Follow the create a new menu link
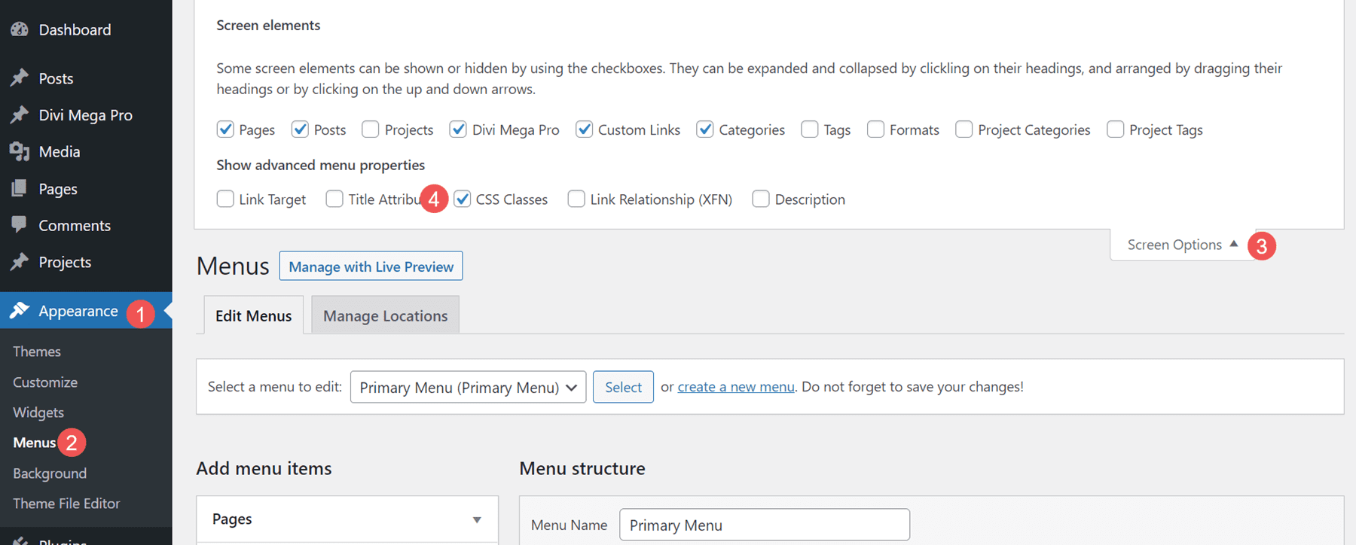 click(736, 387)
